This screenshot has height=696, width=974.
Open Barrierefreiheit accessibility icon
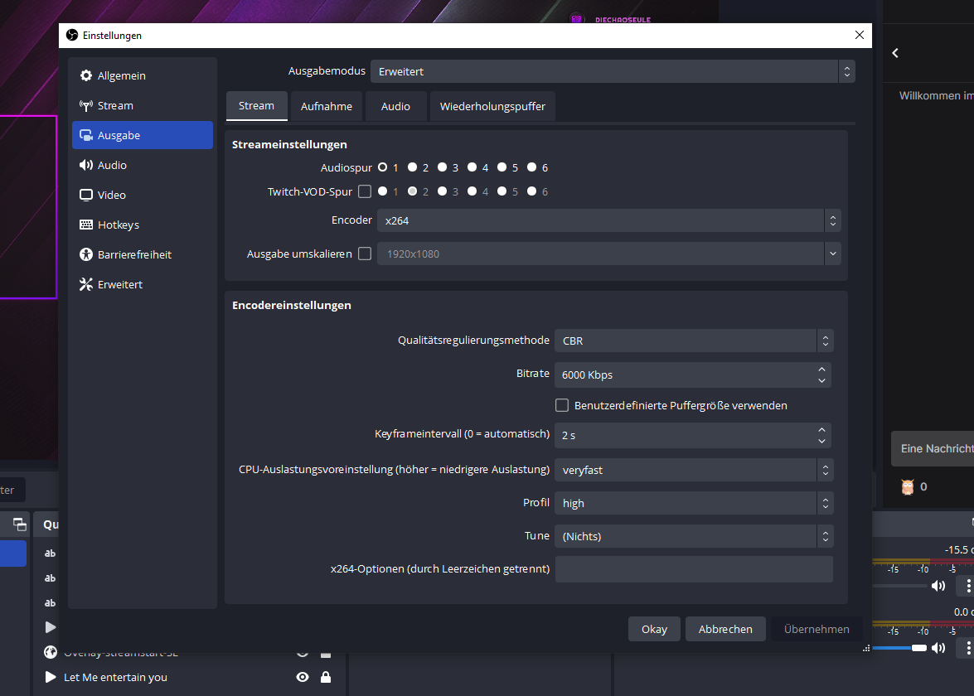click(86, 255)
